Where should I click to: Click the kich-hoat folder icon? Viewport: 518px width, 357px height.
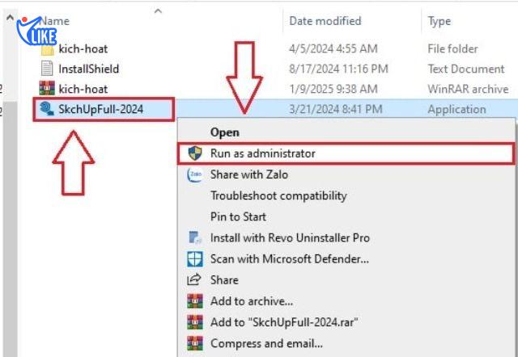47,49
